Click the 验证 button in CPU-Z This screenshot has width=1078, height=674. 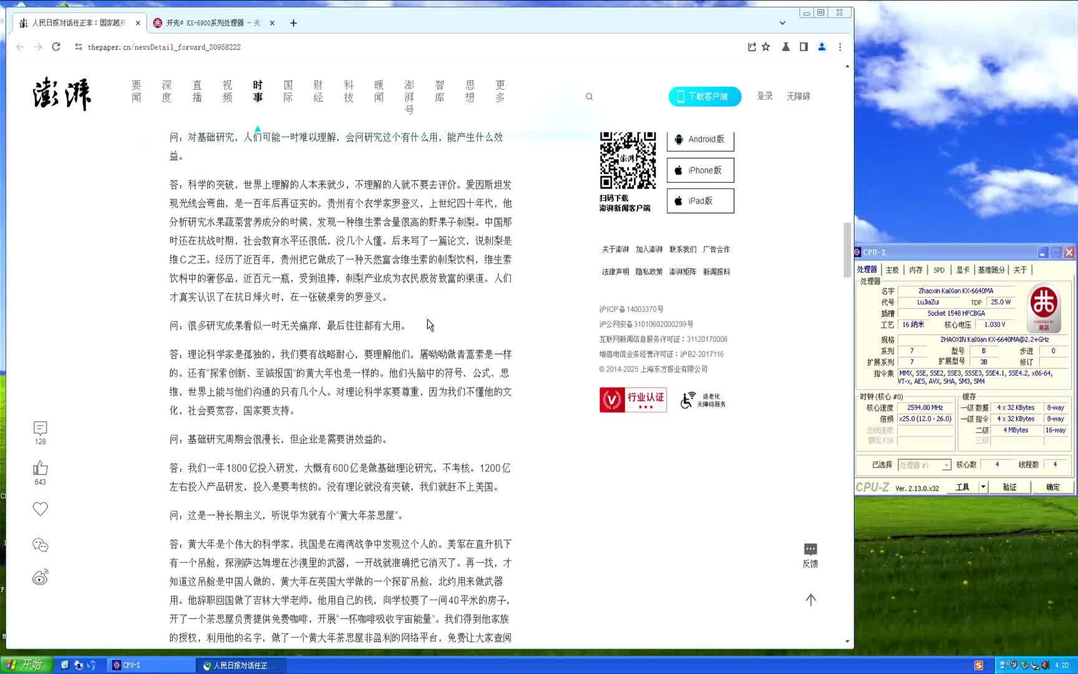click(1009, 487)
